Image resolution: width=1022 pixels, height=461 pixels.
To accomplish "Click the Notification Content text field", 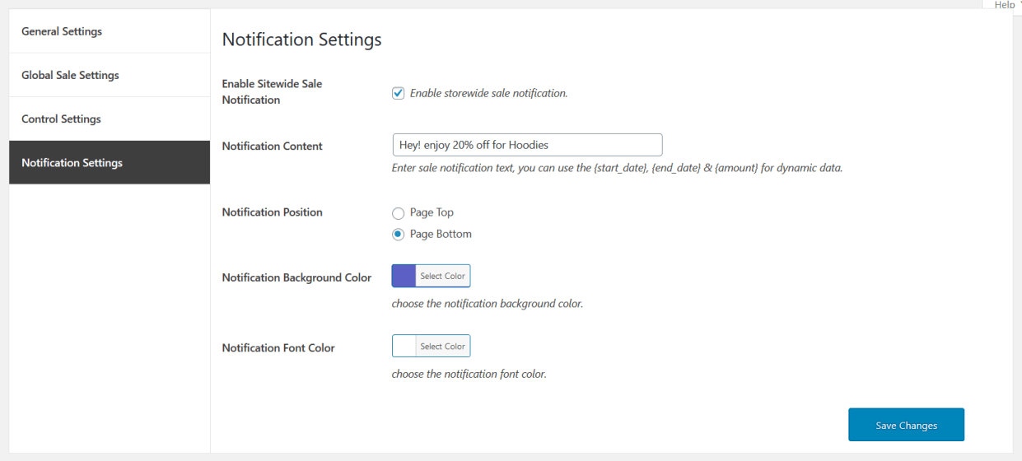I will [527, 145].
